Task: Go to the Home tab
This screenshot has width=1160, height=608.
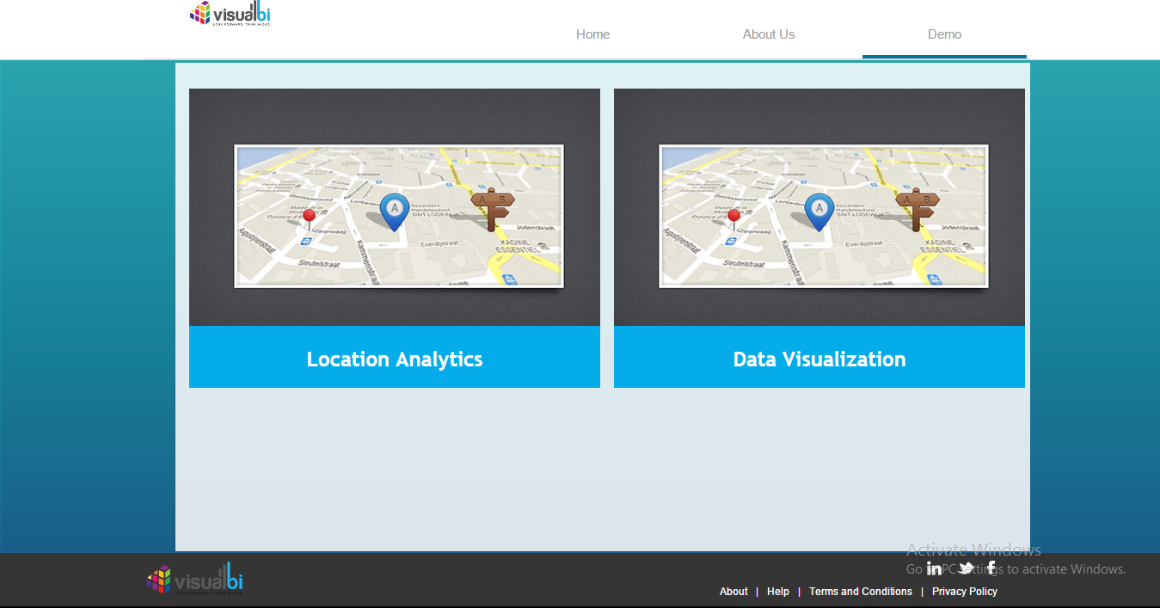Action: point(592,34)
